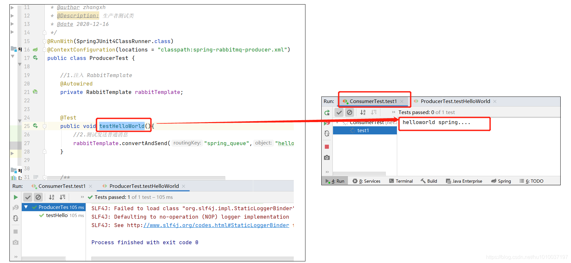This screenshot has height=263, width=571.
Task: Open the slf4j.org StaticLoggerBinder link
Action: (x=216, y=225)
